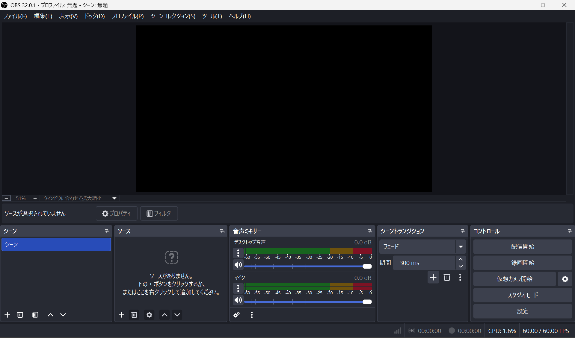Open デスクトップ音声 three-dot options menu
The height and width of the screenshot is (338, 575).
[238, 253]
